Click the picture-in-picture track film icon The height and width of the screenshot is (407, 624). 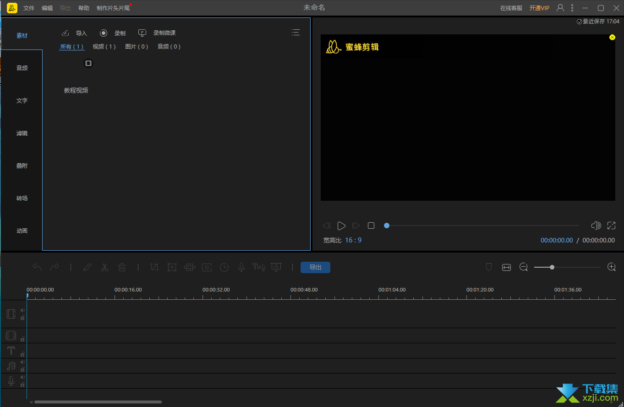pyautogui.click(x=11, y=335)
